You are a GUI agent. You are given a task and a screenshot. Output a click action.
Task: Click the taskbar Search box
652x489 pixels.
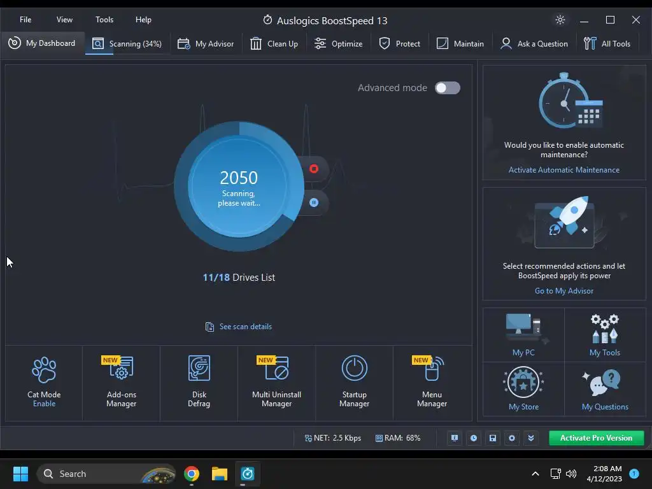tap(106, 474)
